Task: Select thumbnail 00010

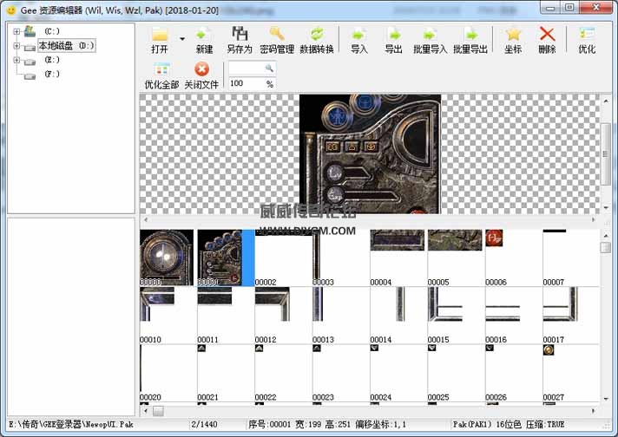Action: point(168,316)
